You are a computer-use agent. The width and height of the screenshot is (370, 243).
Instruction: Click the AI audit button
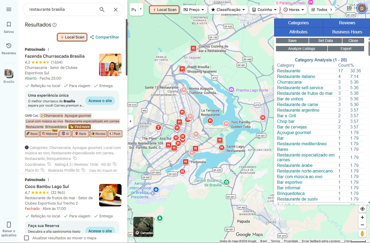(65, 134)
